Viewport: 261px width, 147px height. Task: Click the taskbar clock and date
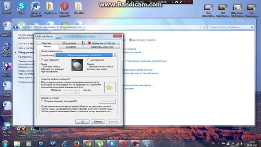click(x=252, y=144)
